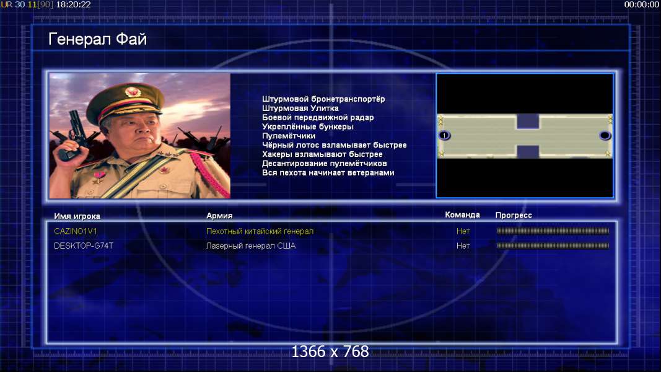
Task: Click the "UR 30 11[90]" status readout
Action: 27,4
